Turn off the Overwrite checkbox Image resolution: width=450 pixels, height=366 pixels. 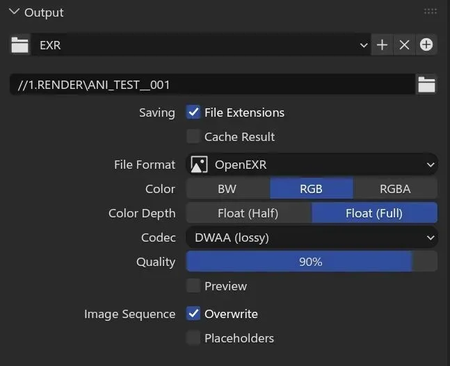[x=193, y=314]
